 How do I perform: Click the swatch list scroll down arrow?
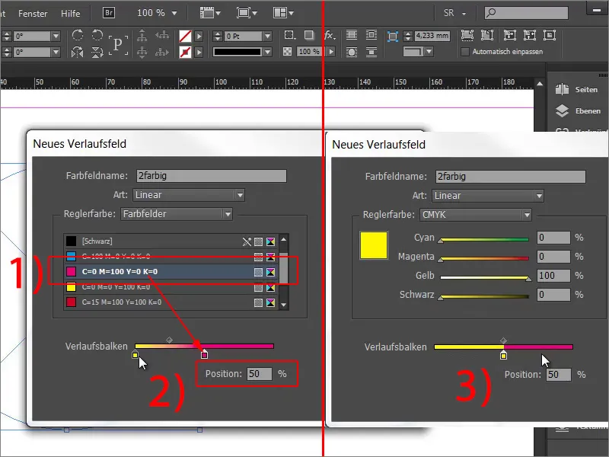[x=283, y=305]
